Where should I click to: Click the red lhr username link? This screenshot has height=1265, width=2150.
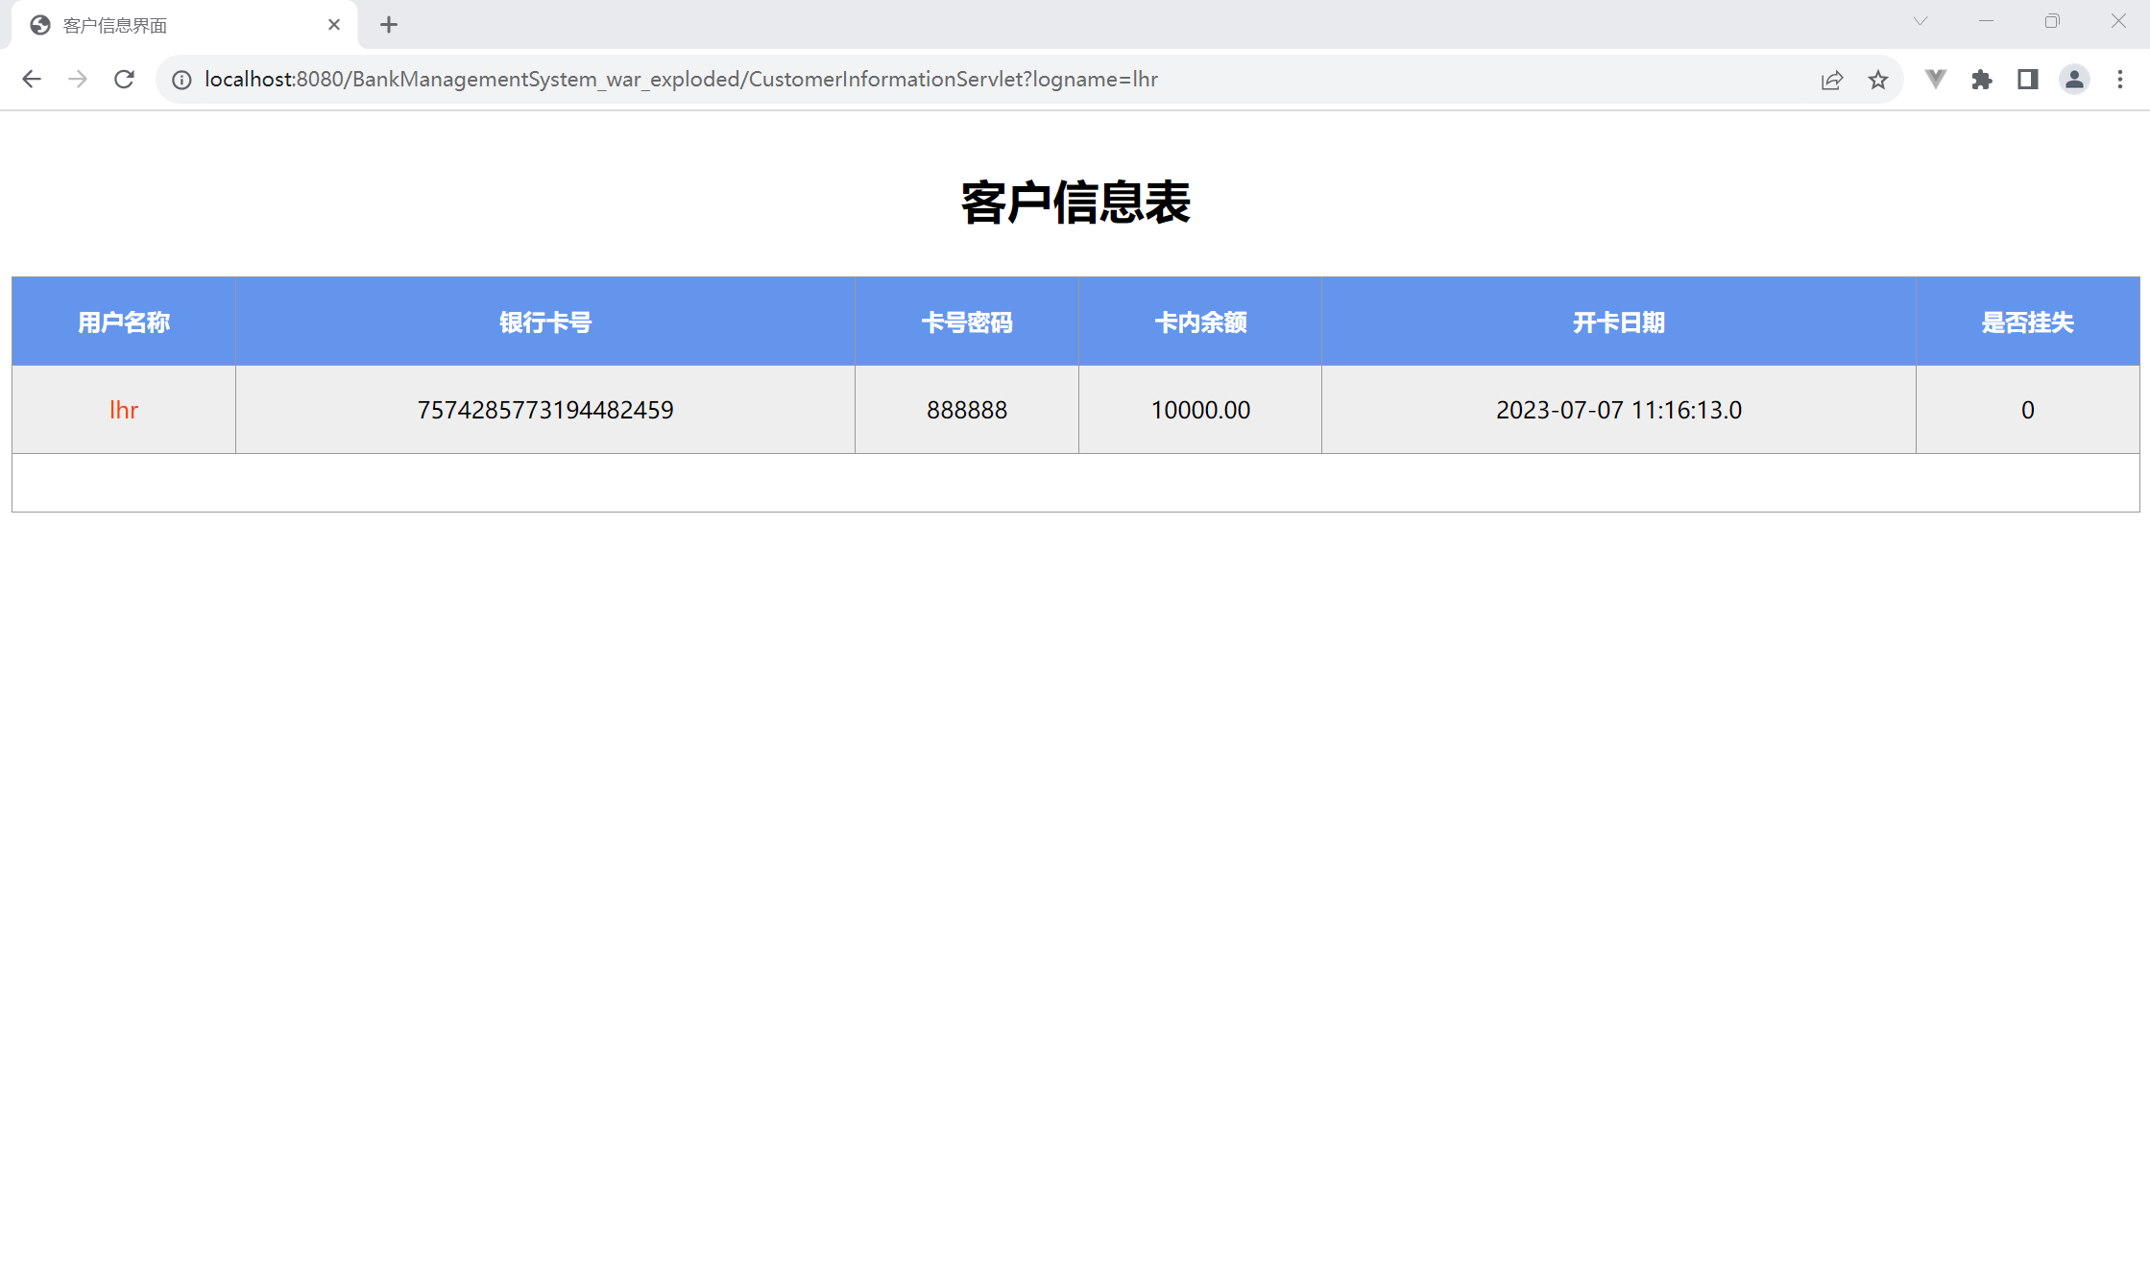pyautogui.click(x=124, y=410)
